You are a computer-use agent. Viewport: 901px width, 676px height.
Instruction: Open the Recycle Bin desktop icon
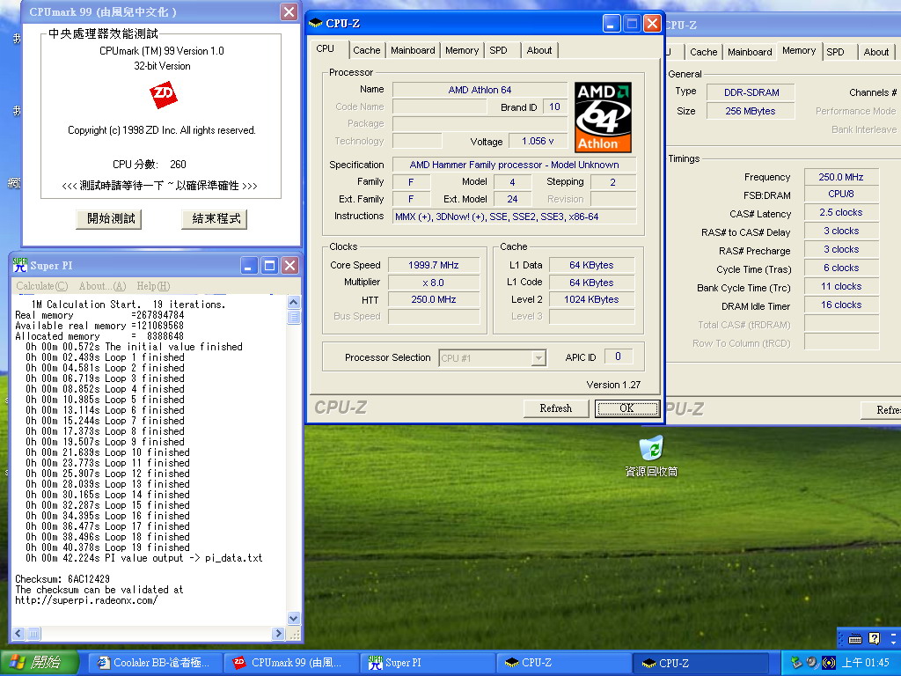(x=651, y=456)
